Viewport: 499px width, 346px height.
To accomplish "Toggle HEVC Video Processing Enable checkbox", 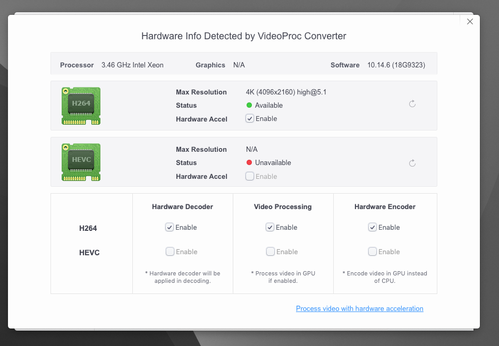I will click(x=270, y=252).
